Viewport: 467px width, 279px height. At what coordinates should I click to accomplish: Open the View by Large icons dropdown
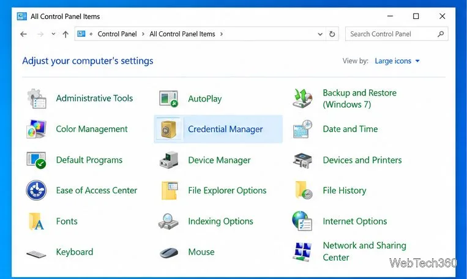(x=397, y=61)
